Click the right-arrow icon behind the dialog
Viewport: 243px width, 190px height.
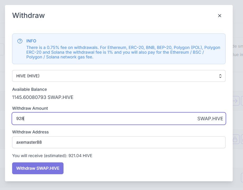(236, 101)
